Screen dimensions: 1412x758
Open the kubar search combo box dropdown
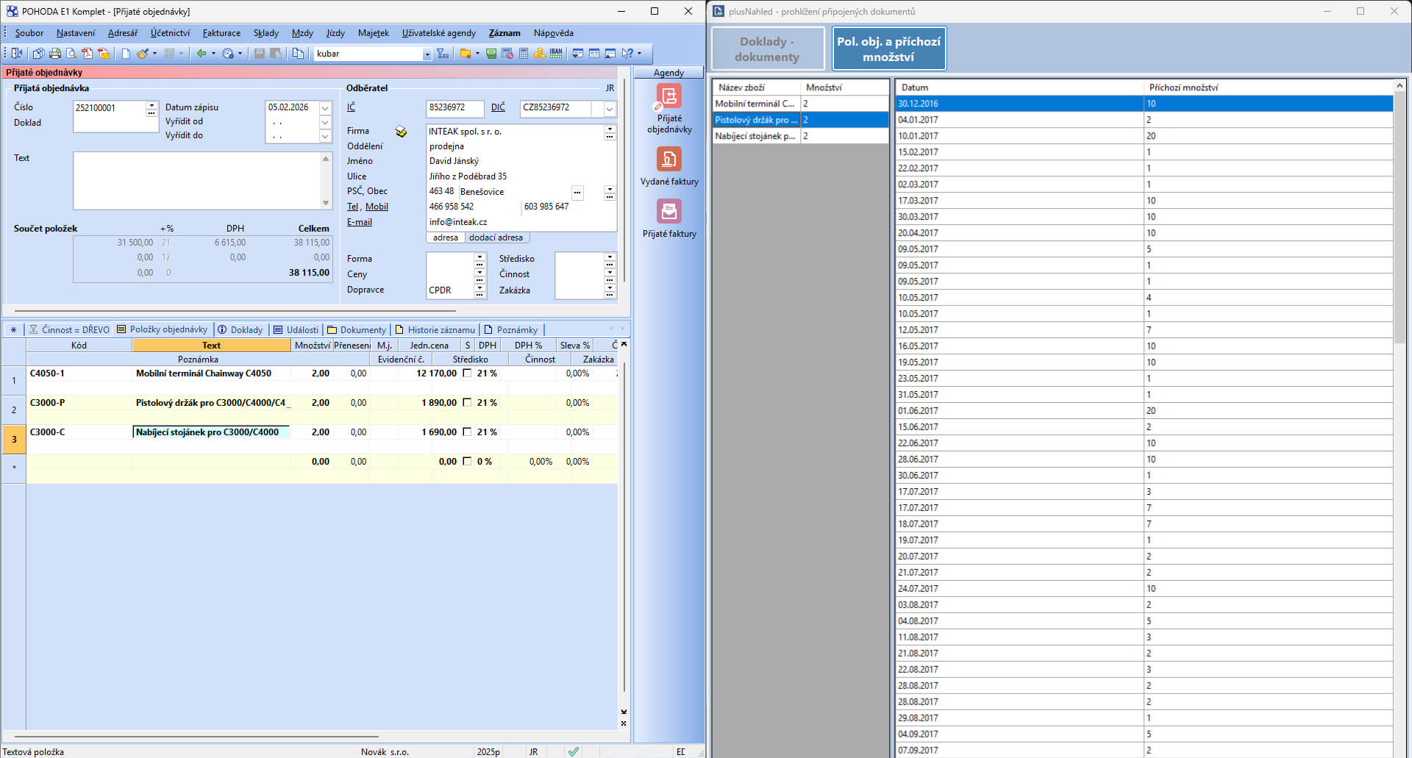click(427, 54)
